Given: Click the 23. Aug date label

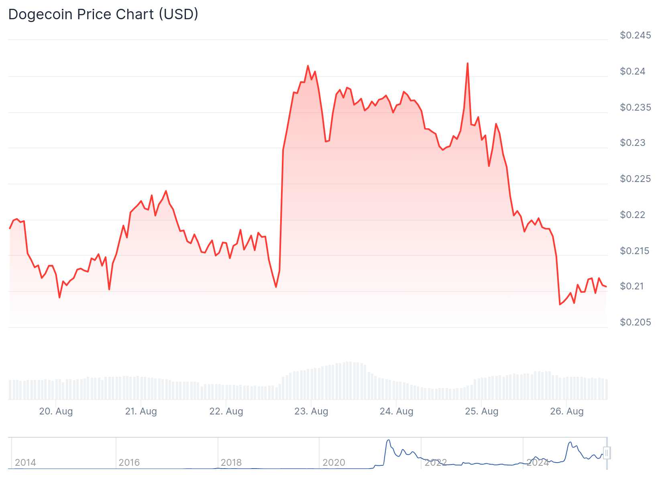Looking at the screenshot, I should (311, 411).
